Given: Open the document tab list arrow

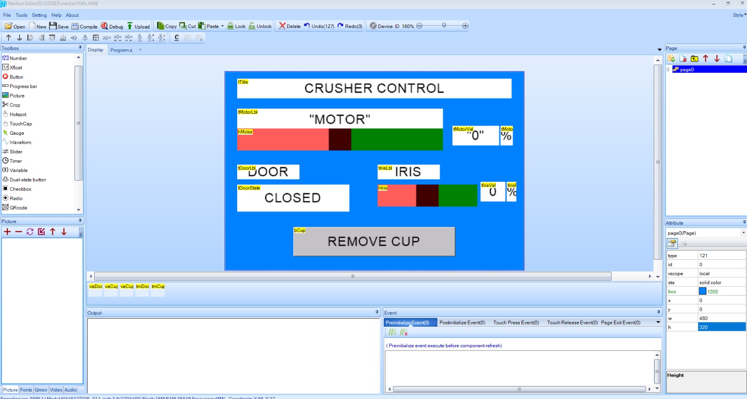Looking at the screenshot, I should 660,49.
